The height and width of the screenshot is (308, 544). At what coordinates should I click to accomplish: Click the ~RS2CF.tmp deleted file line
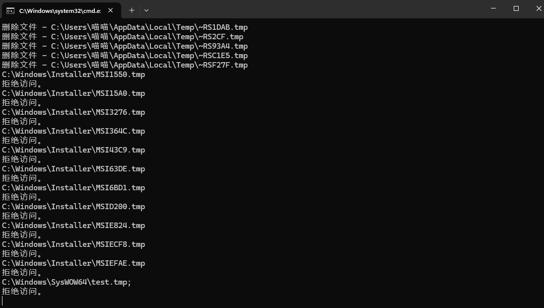(x=122, y=37)
